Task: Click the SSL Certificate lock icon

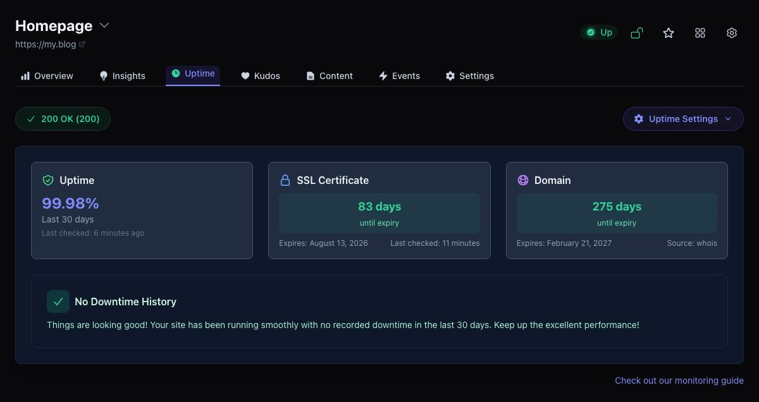Action: (x=285, y=180)
